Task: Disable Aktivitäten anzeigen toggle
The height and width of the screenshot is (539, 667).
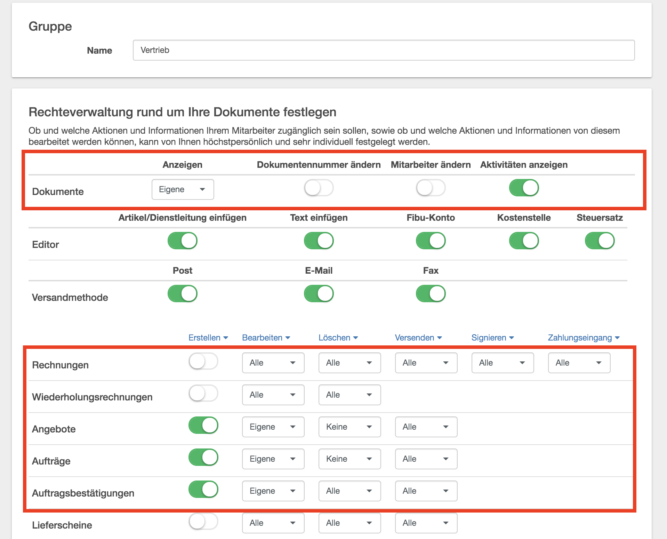Action: [x=524, y=188]
